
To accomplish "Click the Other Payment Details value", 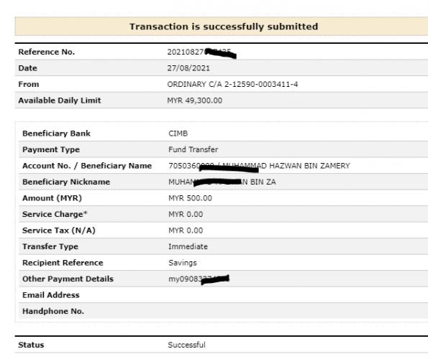I will pyautogui.click(x=199, y=279).
